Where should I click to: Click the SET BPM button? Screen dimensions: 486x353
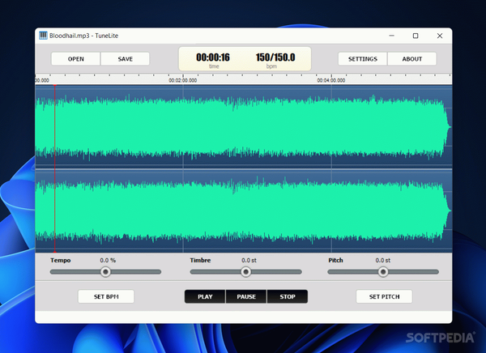coord(106,296)
